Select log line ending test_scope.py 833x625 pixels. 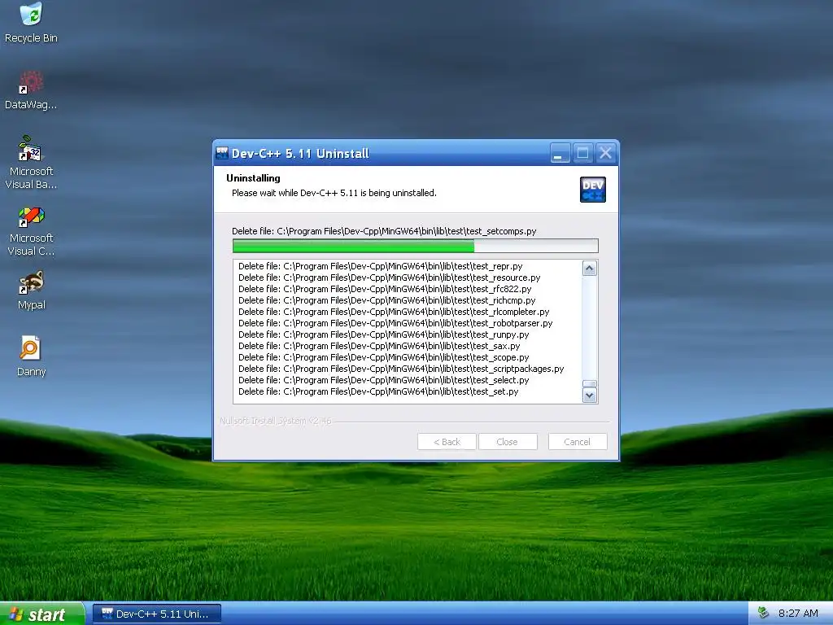384,358
